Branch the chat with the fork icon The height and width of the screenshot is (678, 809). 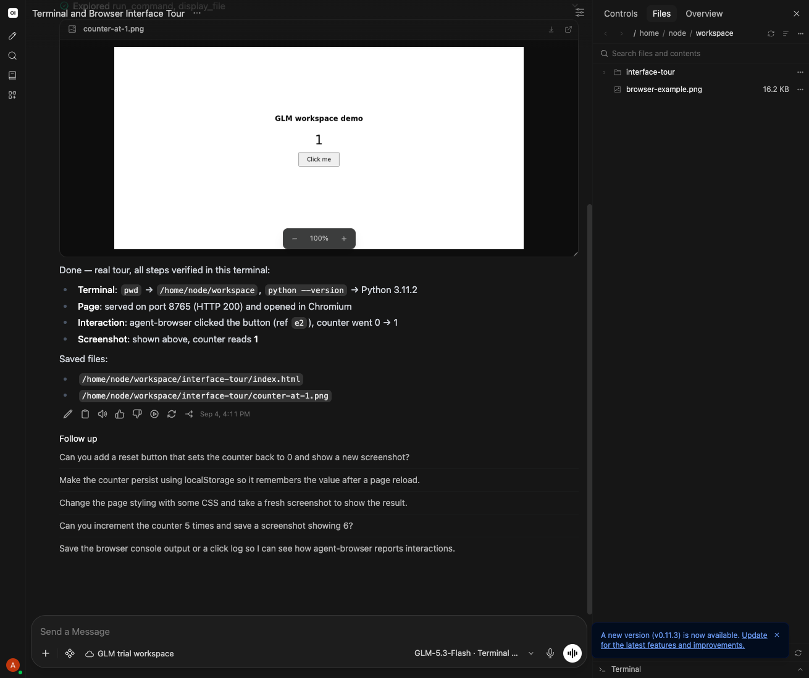pos(189,414)
